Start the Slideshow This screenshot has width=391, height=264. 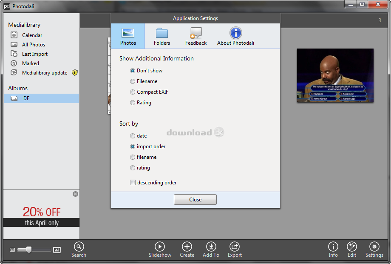tap(160, 250)
